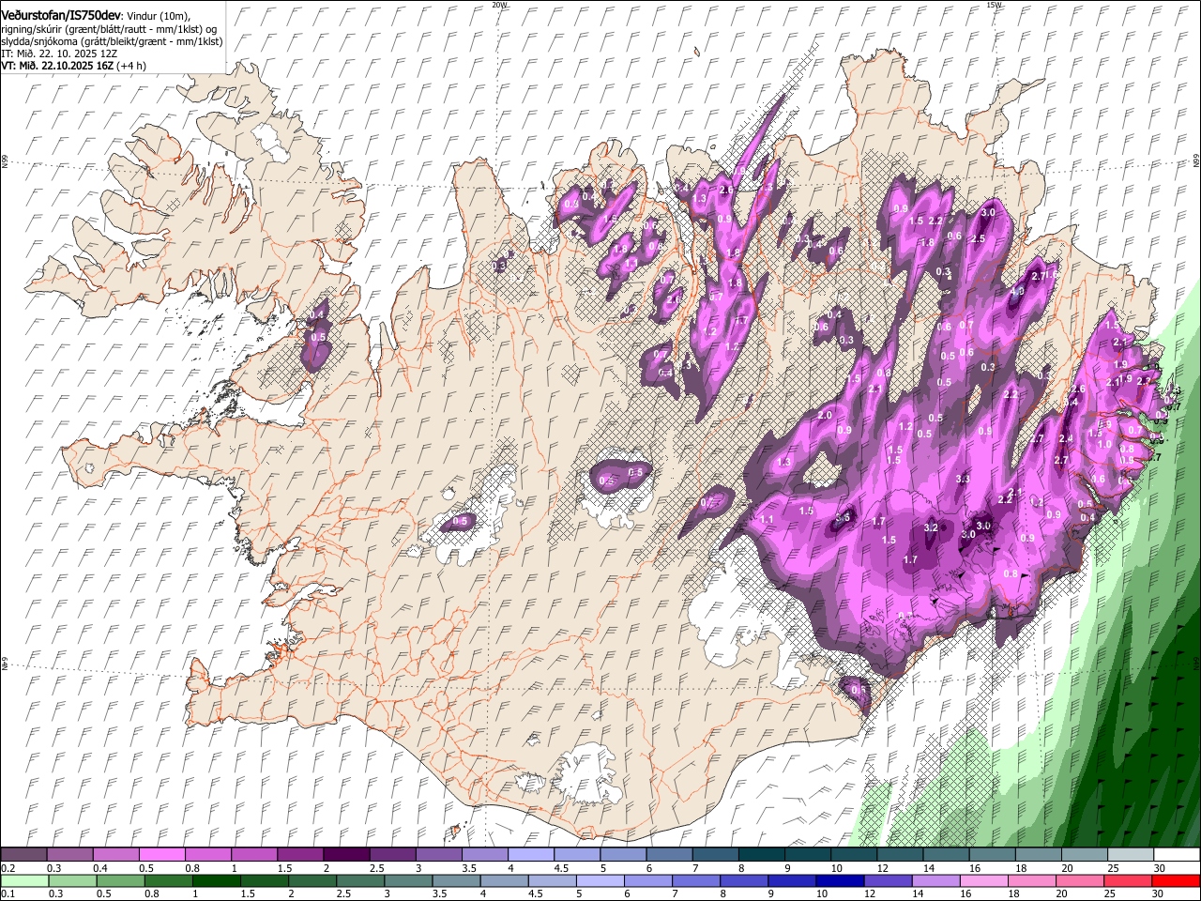Click the 'VT: Mið. 22.10.2025 16Z (+4 h)' line

[x=73, y=66]
